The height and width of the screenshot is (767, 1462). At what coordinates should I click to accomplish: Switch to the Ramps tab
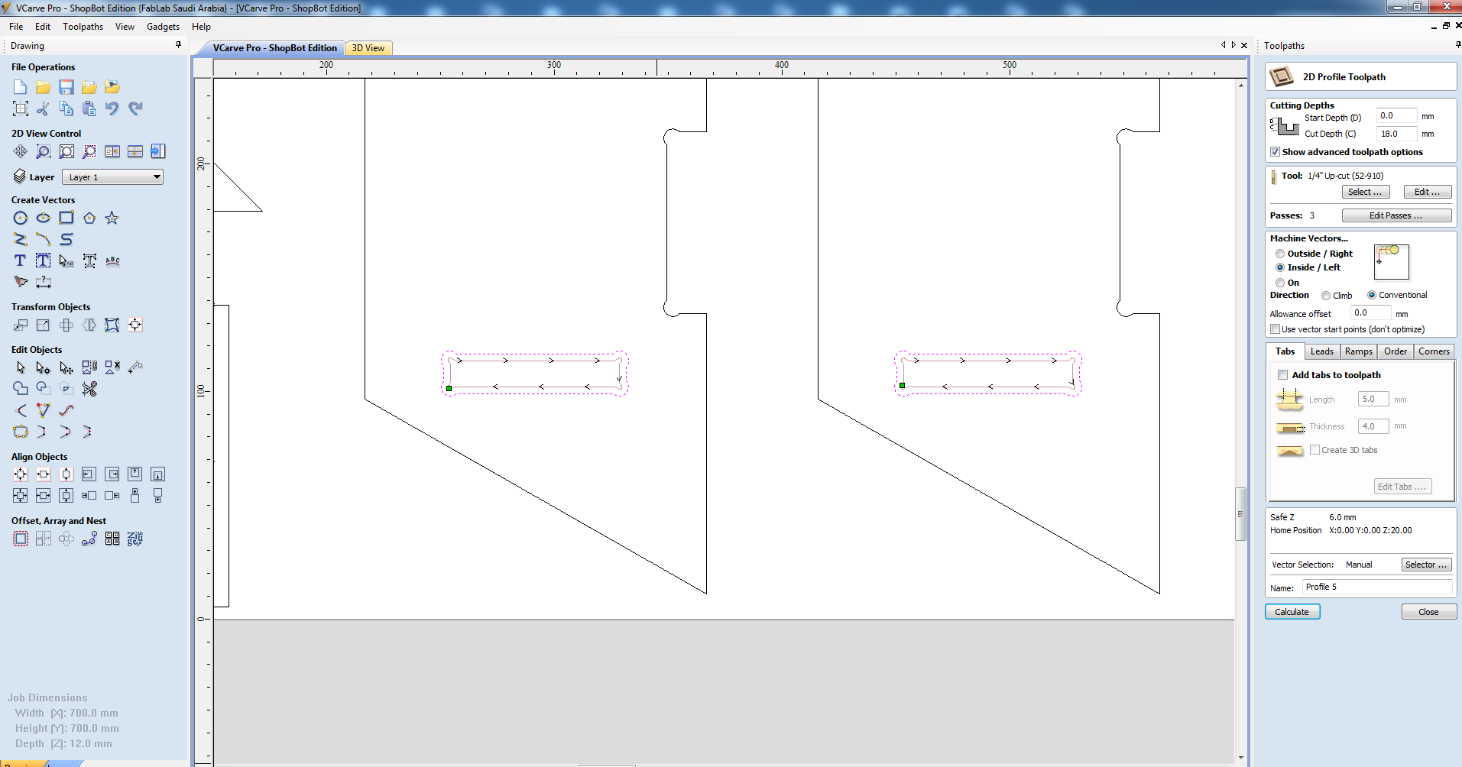click(1359, 351)
